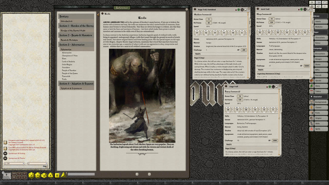Click the next page arrow in the Reference window
Viewport: 329px width, 185px height.
pos(149,174)
